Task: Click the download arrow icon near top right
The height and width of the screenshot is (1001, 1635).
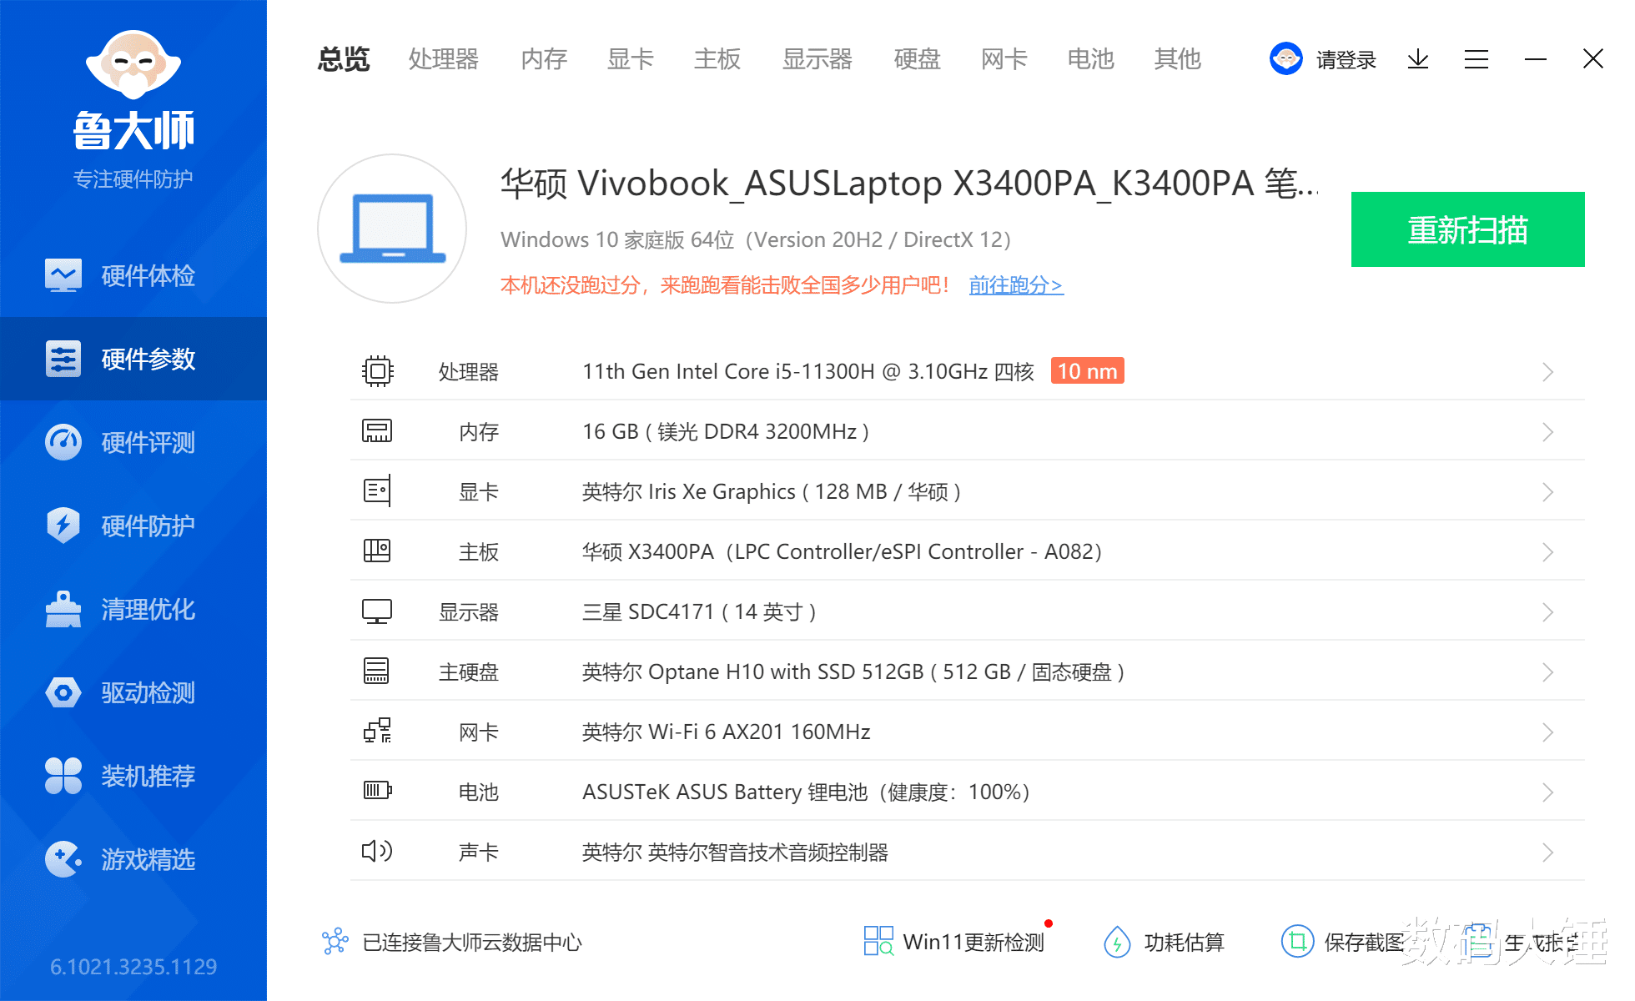Action: tap(1417, 58)
